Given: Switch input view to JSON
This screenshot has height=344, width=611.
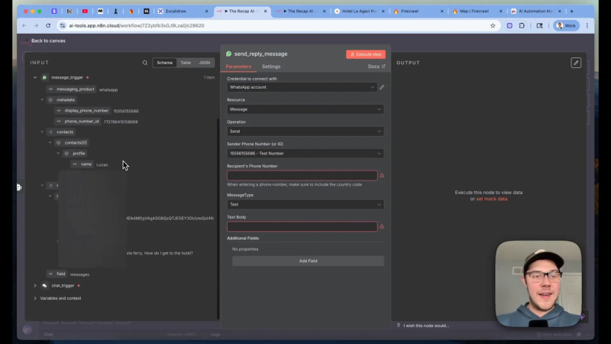Looking at the screenshot, I should [205, 63].
